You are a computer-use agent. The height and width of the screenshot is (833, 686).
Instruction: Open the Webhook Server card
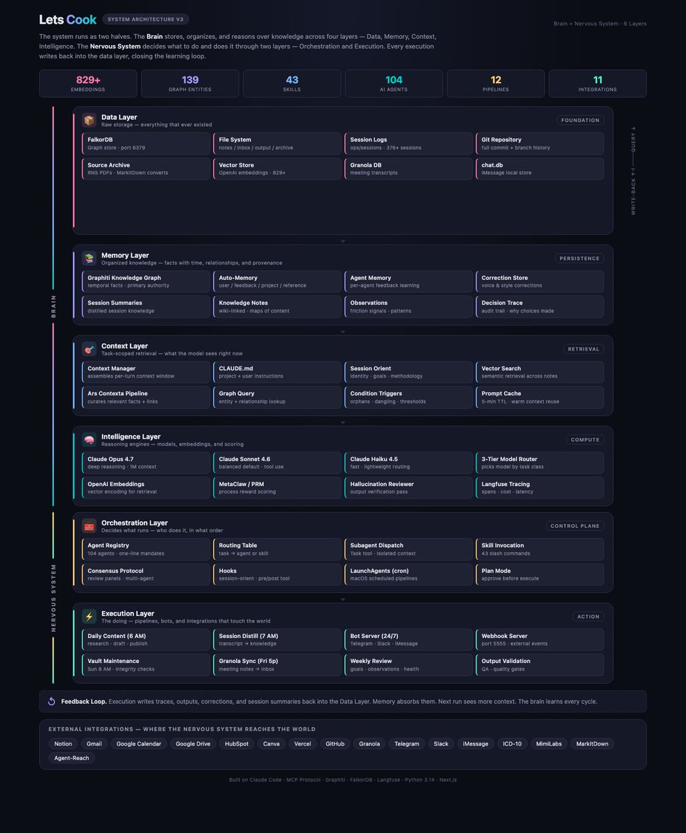point(539,640)
